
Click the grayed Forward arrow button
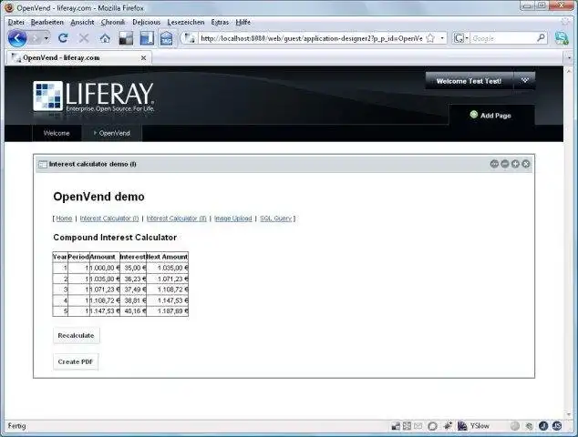tap(35, 38)
